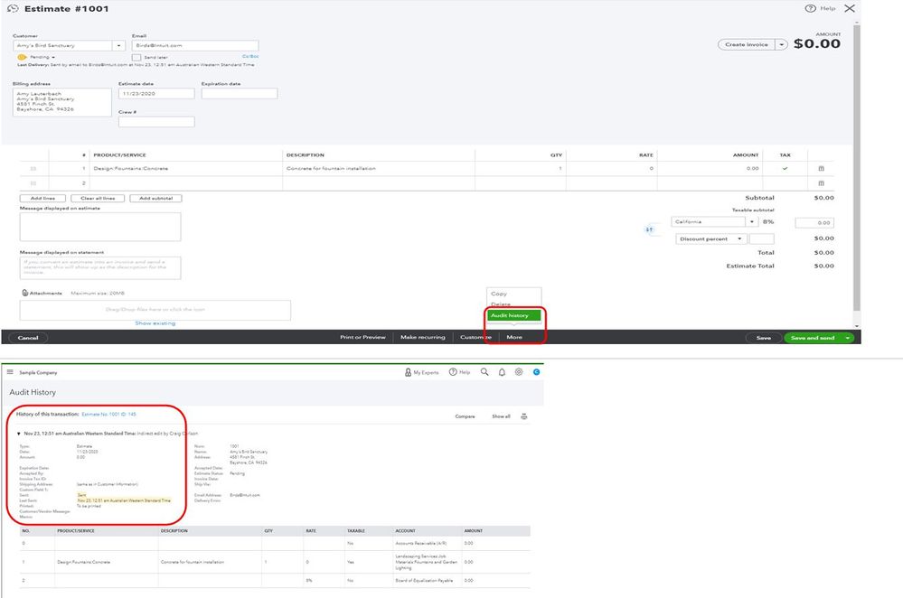Viewport: 903px width, 598px height.
Task: Click the Message displayed on estimate box
Action: point(100,227)
